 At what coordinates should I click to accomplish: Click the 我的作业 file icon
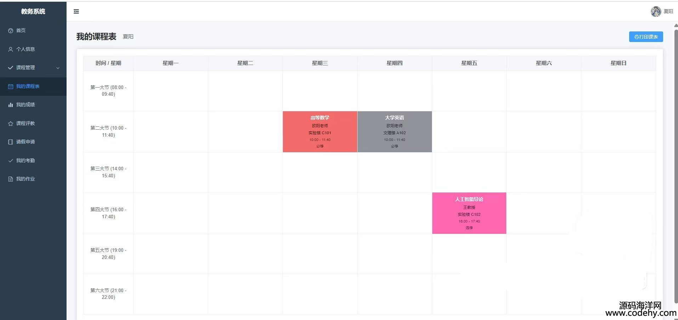click(11, 179)
